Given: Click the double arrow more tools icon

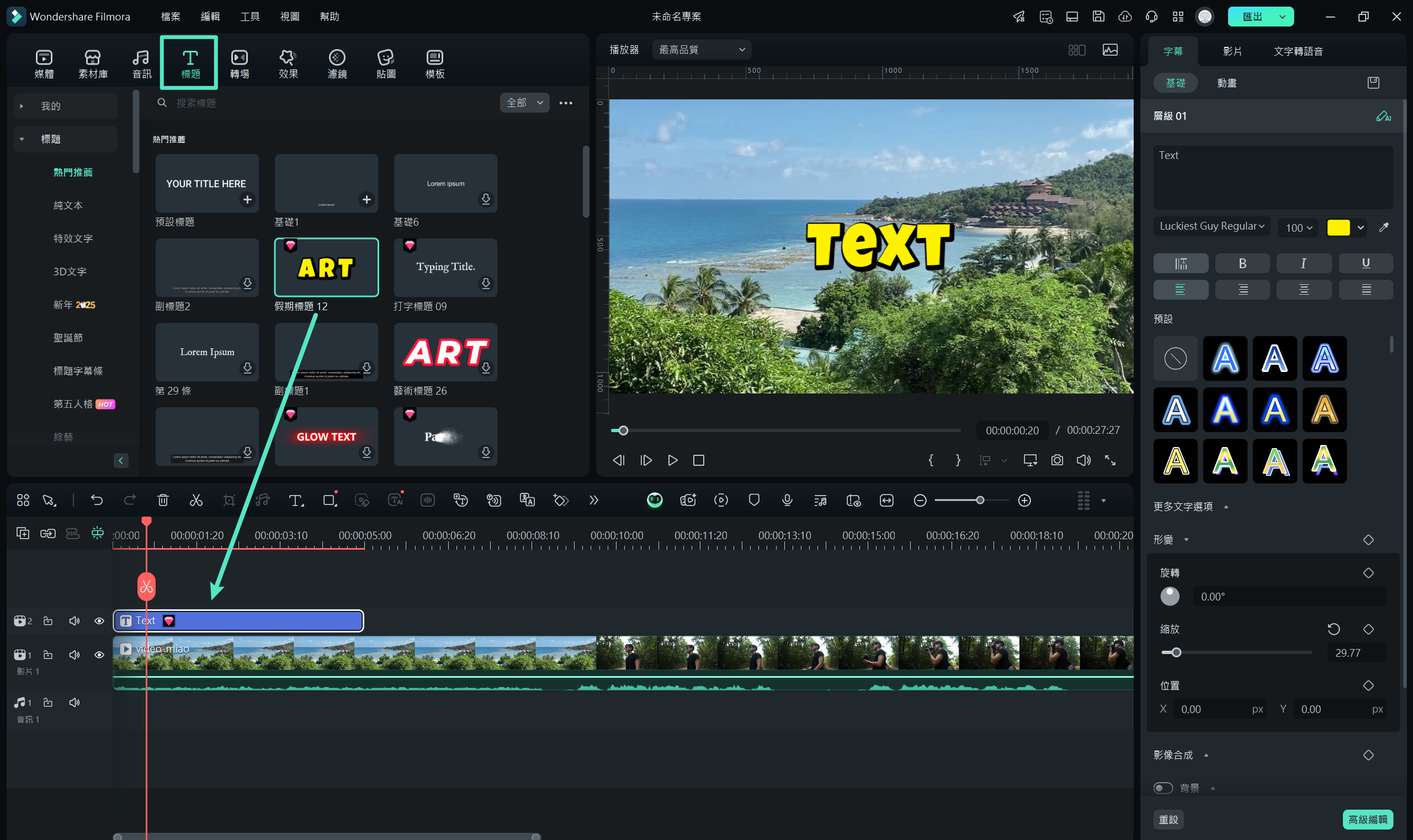Looking at the screenshot, I should click(593, 500).
